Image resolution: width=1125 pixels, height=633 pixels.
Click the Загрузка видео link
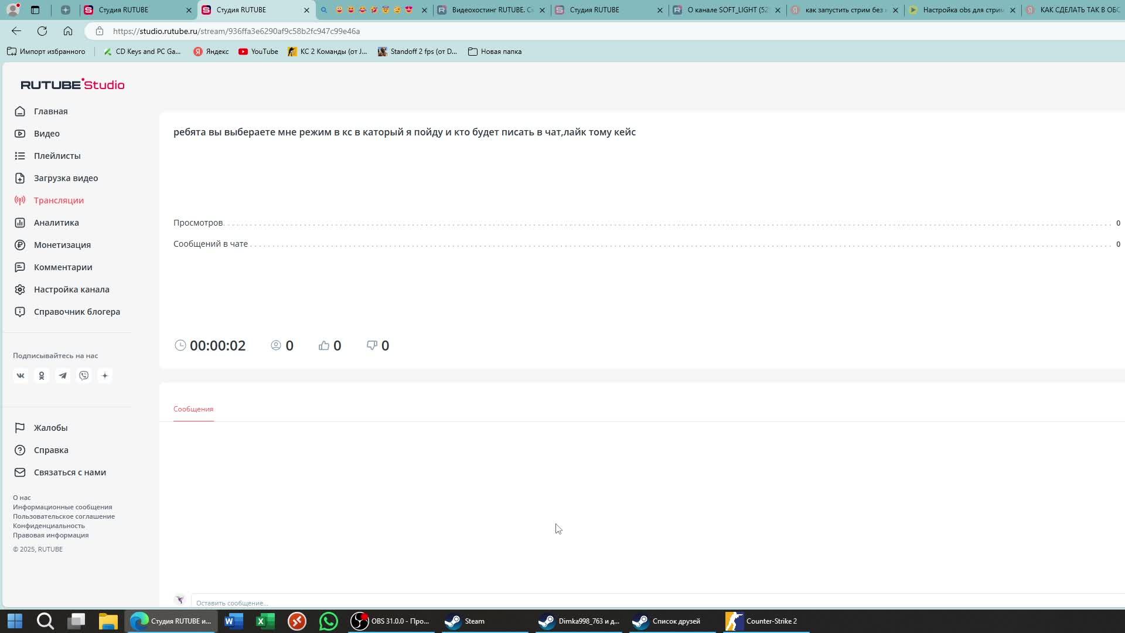(66, 177)
